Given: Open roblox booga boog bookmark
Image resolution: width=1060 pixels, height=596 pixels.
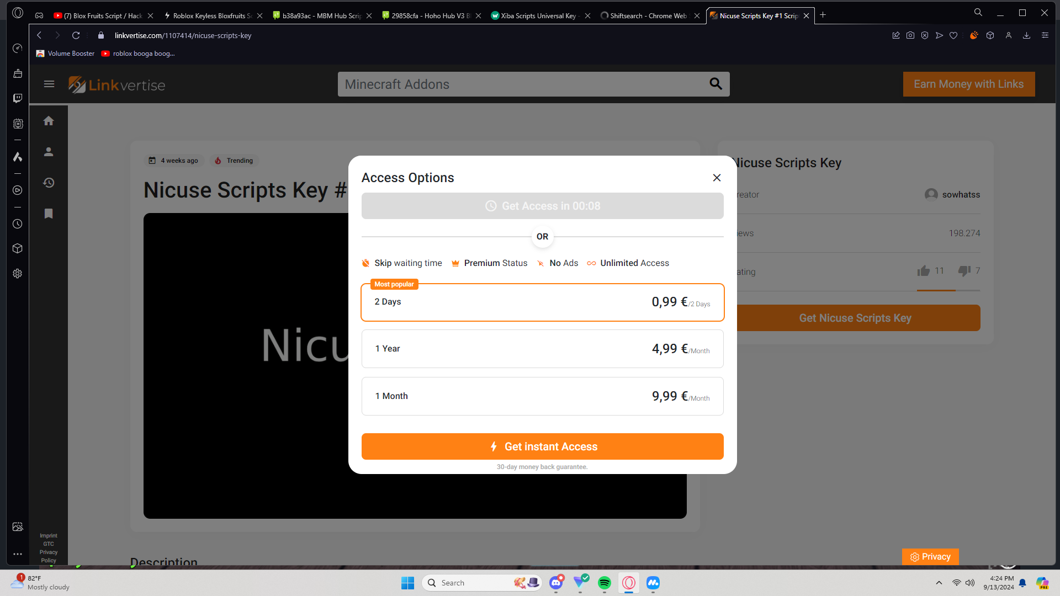Looking at the screenshot, I should click(138, 54).
